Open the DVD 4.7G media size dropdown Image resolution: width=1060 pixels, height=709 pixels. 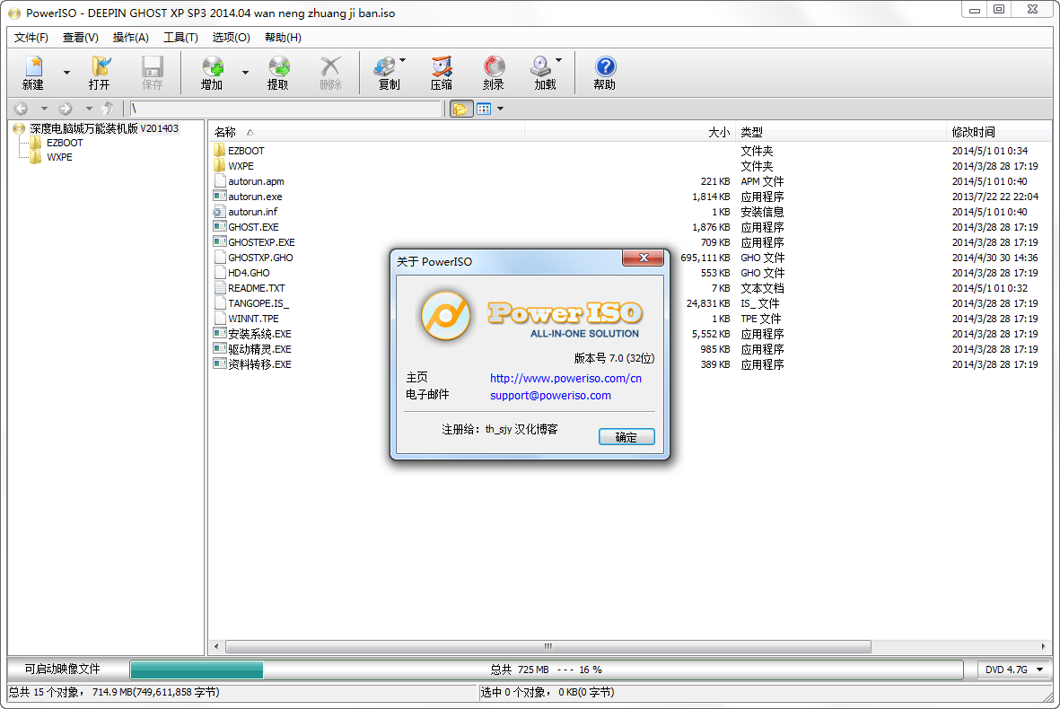pos(1014,670)
